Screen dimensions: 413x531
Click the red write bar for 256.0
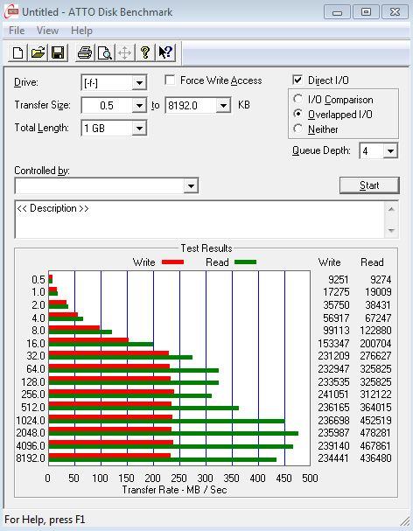[x=111, y=392]
